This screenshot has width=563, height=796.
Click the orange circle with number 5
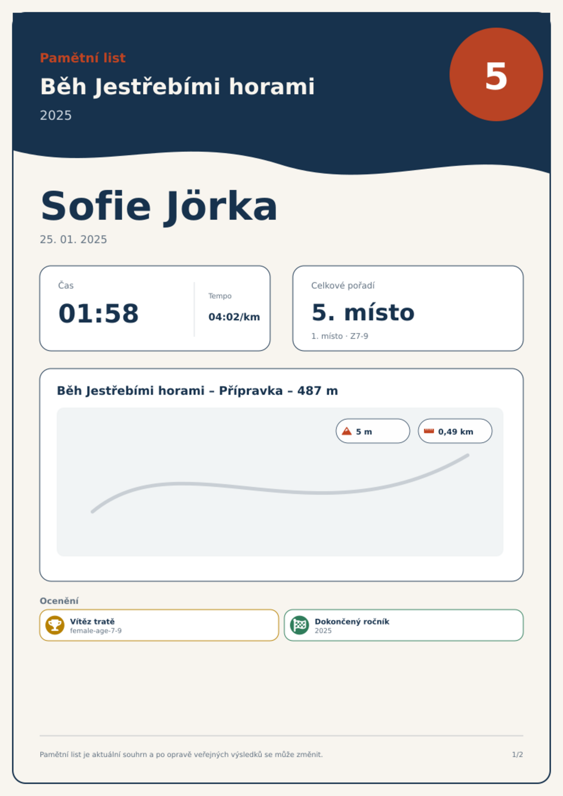(496, 74)
